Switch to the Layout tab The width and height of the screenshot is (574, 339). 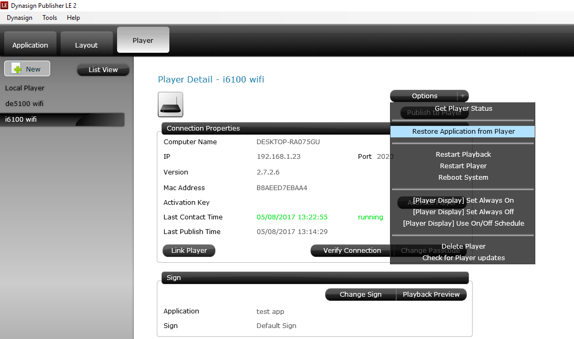point(86,44)
